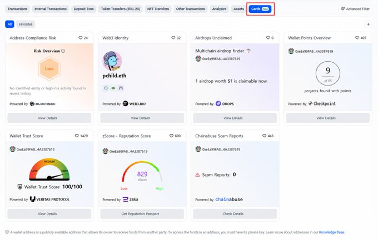
Task: Click the BlockSec logo
Action: pos(42,104)
